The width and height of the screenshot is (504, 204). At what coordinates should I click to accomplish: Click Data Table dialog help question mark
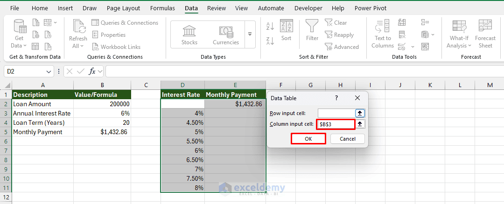pyautogui.click(x=336, y=98)
